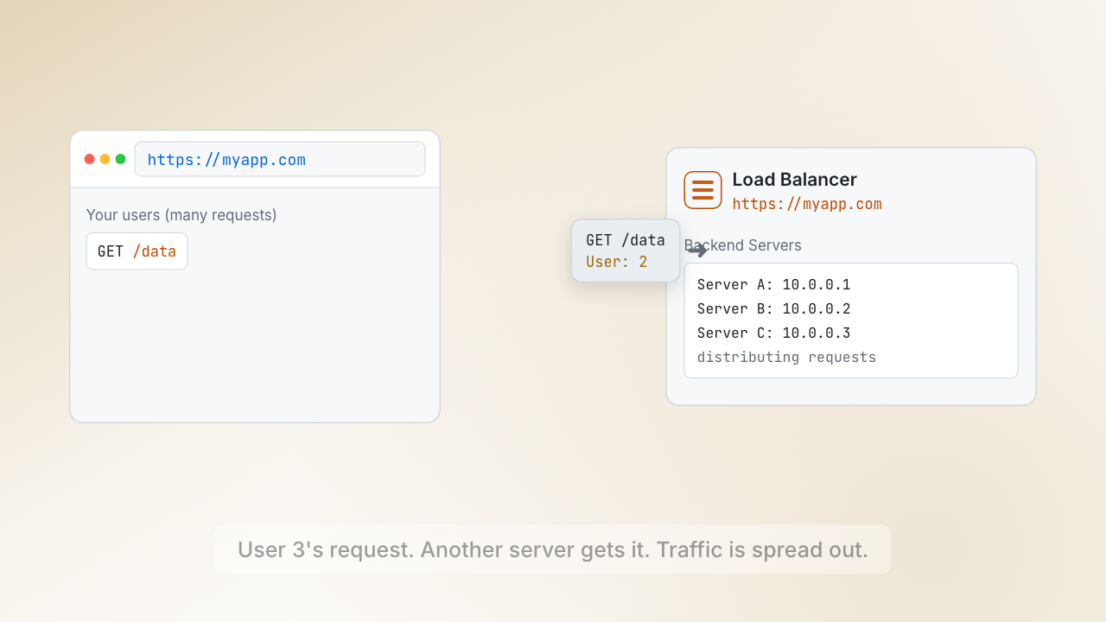The height and width of the screenshot is (622, 1106).
Task: Click the 'Load Balancer' heading
Action: 795,180
